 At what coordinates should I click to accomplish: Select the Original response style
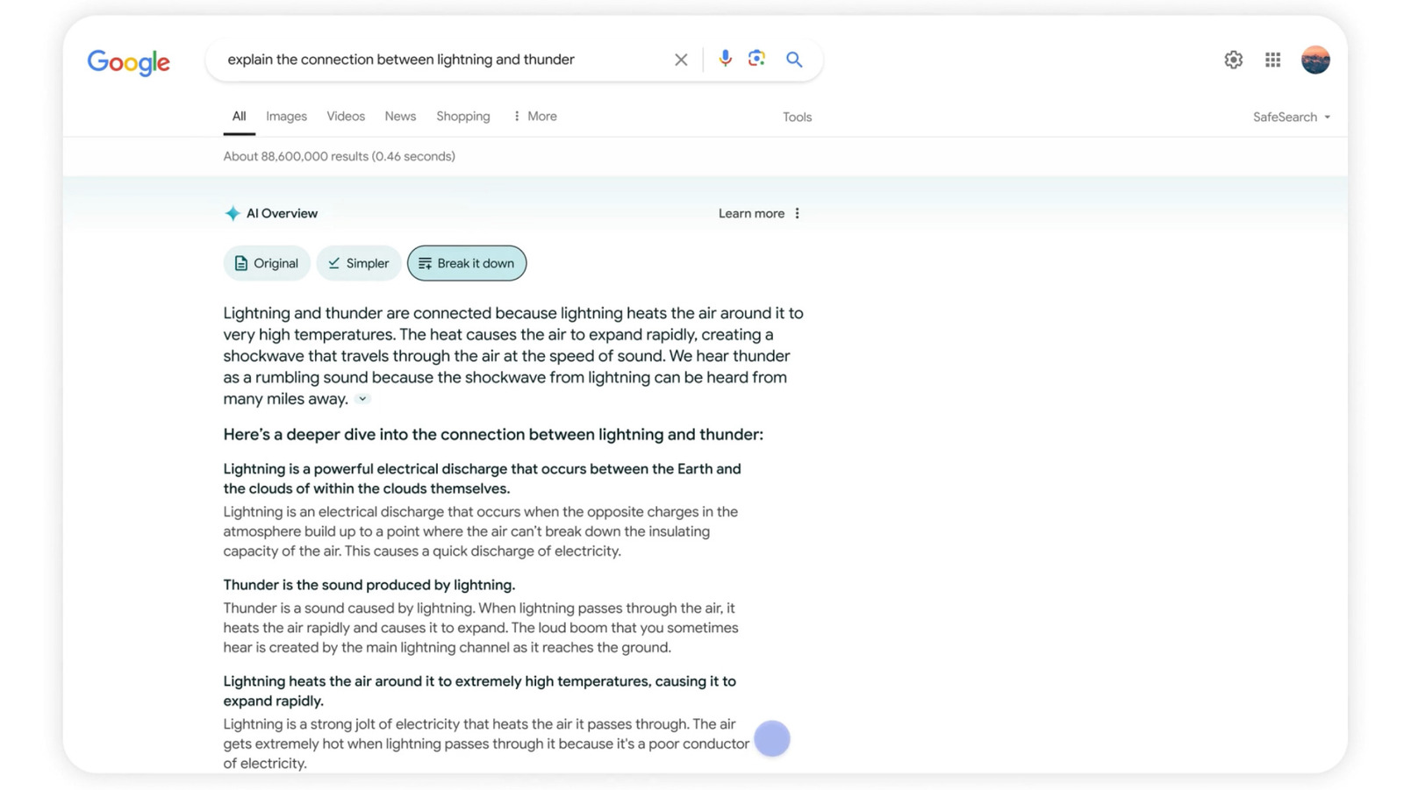coord(266,263)
